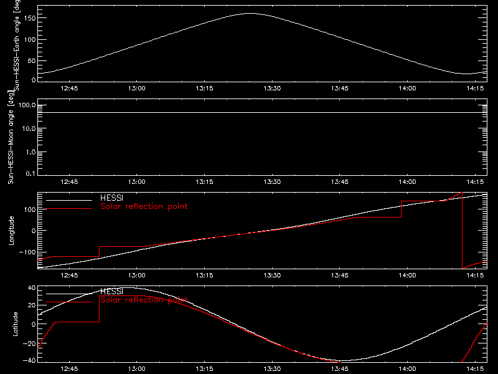The image size is (498, 374).
Task: Click the flat Sun-HESSI-Moon angle line
Action: coord(262,113)
